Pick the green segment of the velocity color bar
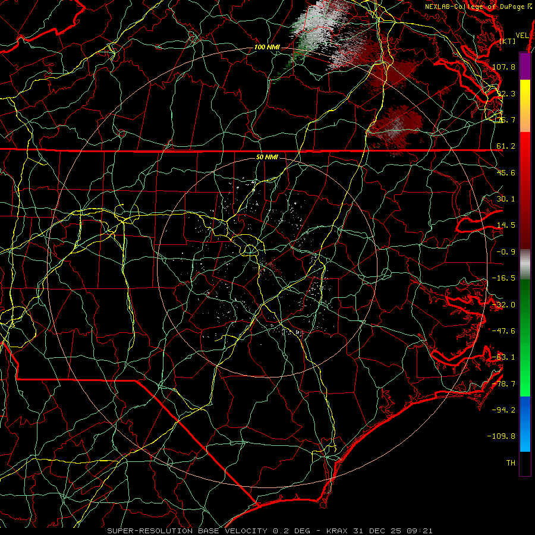Viewport: 535px width, 535px height. [x=525, y=338]
